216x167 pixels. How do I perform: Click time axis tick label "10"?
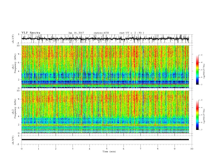(x=192, y=149)
